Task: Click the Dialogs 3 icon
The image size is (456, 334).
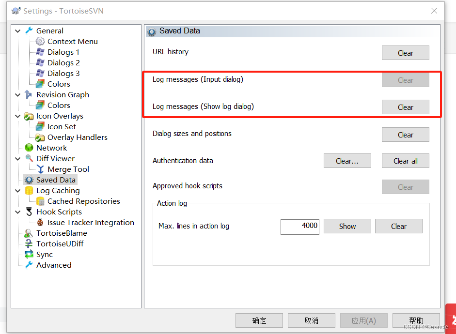Action: pos(40,73)
